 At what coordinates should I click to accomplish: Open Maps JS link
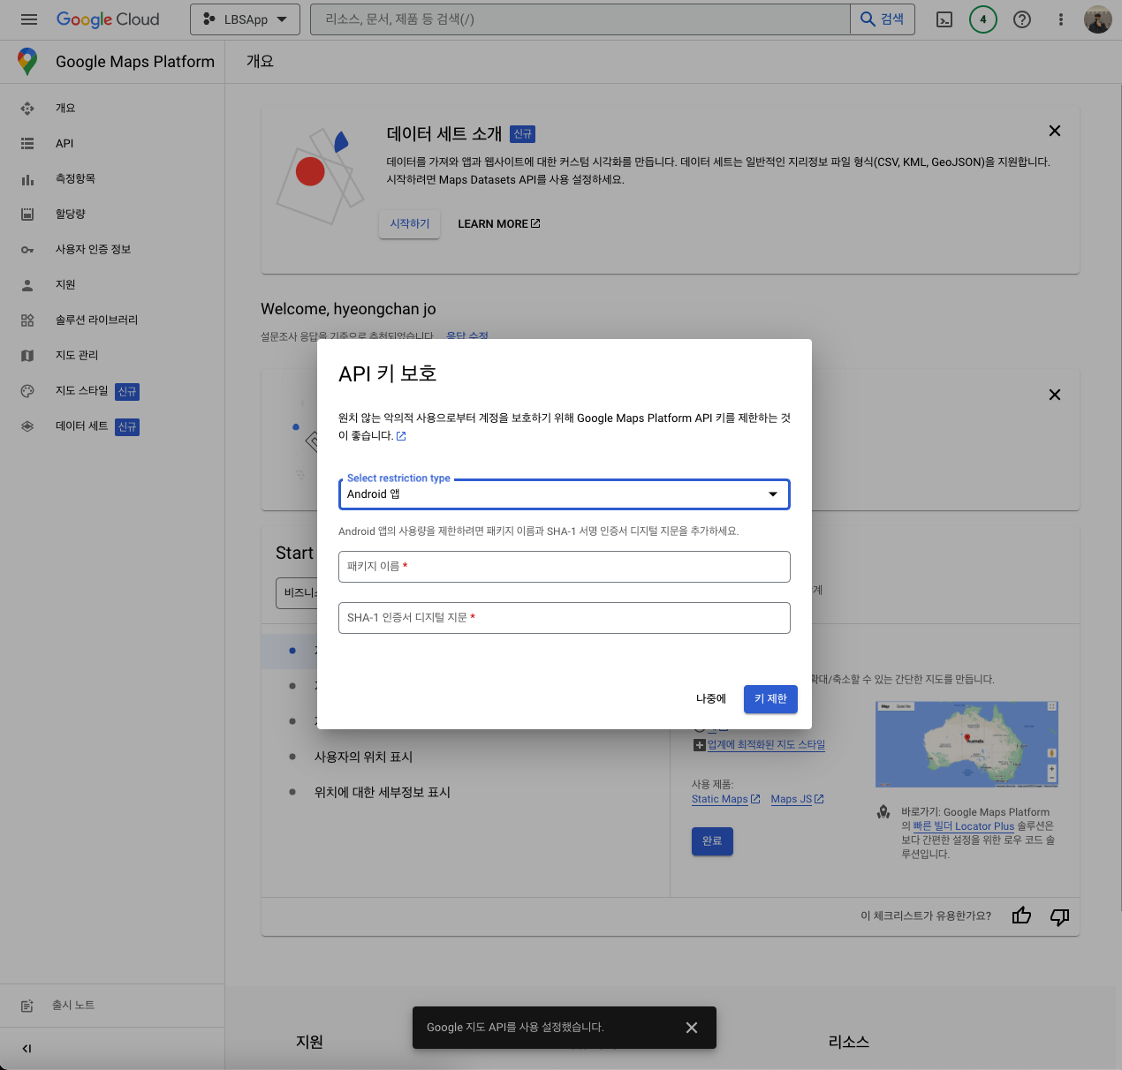click(797, 799)
